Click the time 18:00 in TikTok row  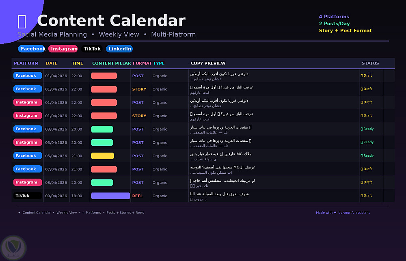[x=77, y=196]
